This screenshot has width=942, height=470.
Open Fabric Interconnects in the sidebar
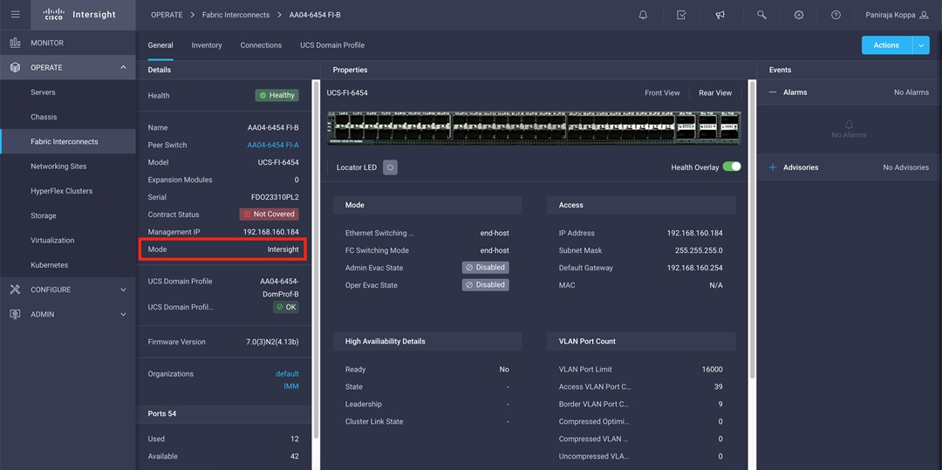68,141
